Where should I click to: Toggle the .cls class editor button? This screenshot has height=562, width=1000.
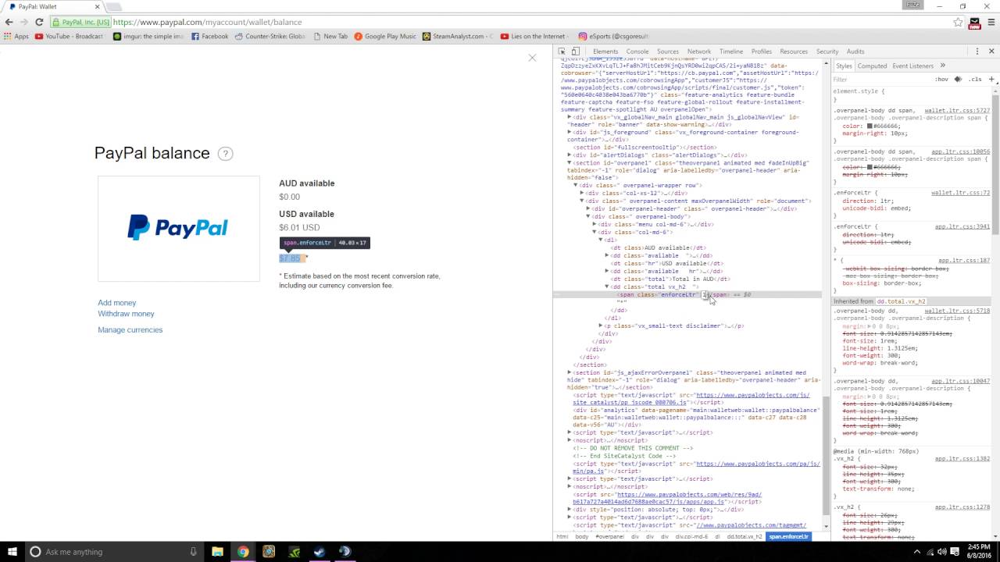click(x=975, y=79)
